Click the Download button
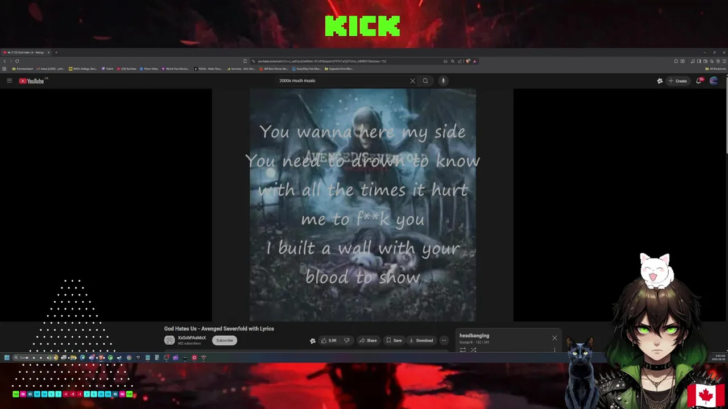The height and width of the screenshot is (409, 728). tap(421, 340)
